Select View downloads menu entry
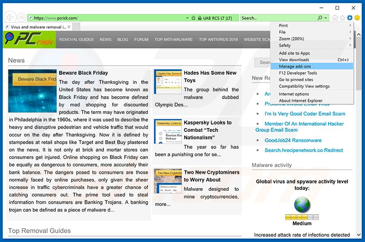The image size is (365, 242). point(312,59)
